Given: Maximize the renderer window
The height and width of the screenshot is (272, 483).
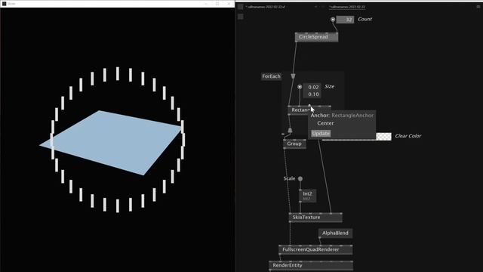Looking at the screenshot, I should pos(217,3).
